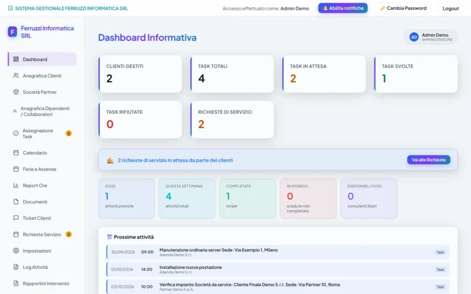The width and height of the screenshot is (471, 294).
Task: Click the purple F company logo
Action: [x=12, y=31]
